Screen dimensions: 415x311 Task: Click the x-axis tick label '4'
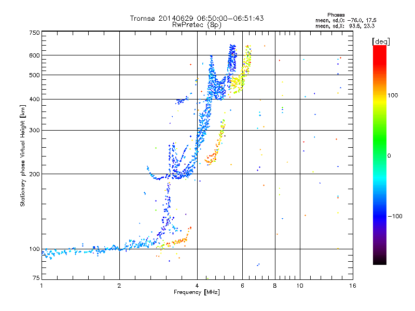197,286
